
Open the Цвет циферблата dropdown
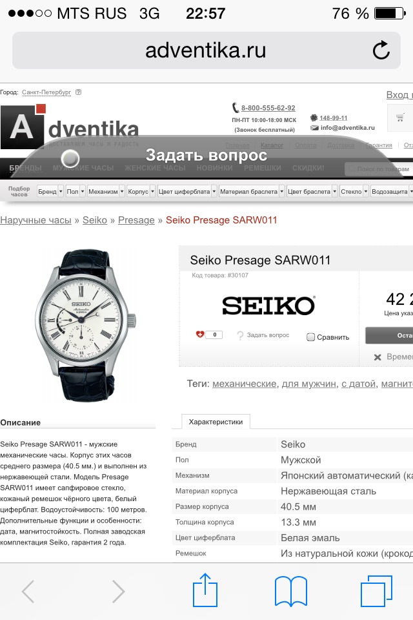[187, 191]
